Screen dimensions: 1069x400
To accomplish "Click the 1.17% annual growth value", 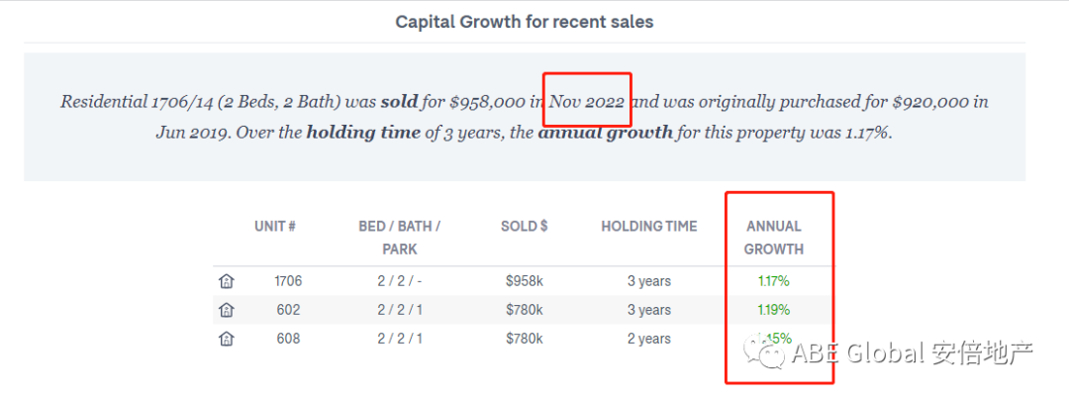I will tap(773, 281).
